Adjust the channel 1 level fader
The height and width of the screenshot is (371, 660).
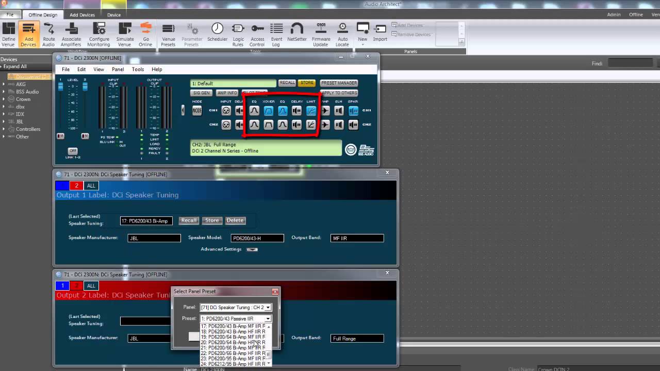click(x=60, y=87)
